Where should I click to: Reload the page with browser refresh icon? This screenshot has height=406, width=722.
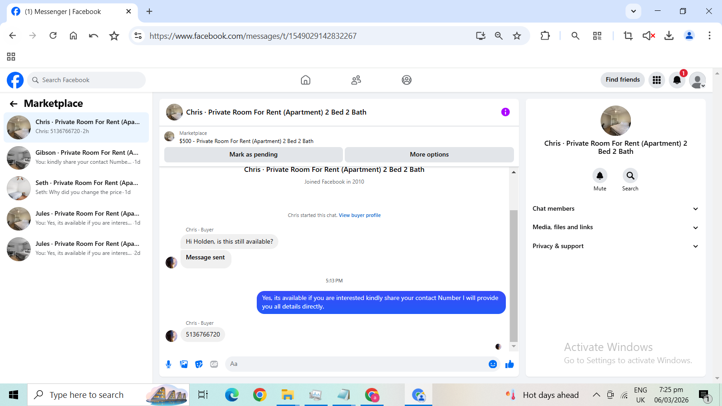point(53,36)
